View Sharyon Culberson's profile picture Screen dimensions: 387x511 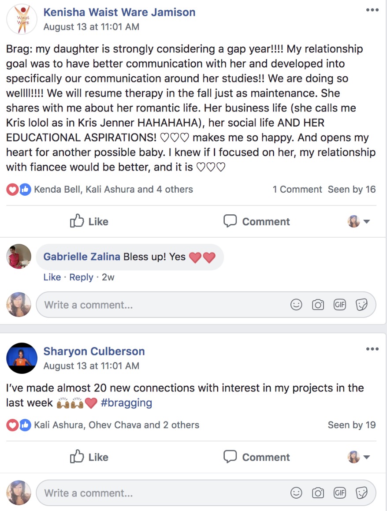(x=22, y=358)
